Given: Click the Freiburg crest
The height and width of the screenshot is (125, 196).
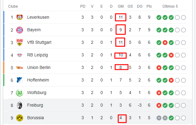Looking at the screenshot, I should 20,105.
